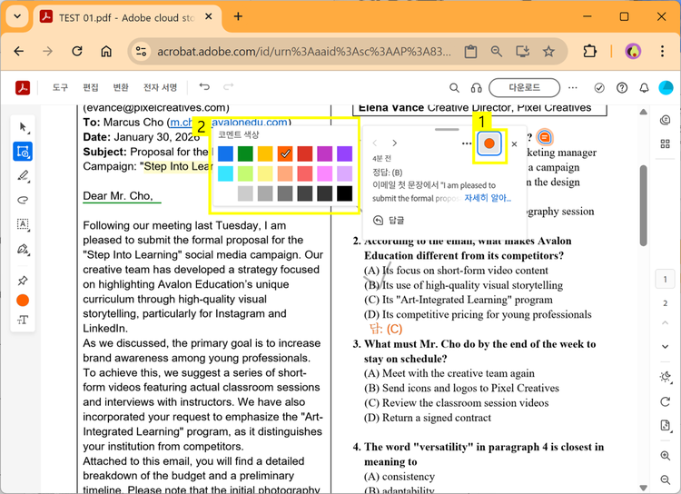The width and height of the screenshot is (681, 494).
Task: Select the add comment tool
Action: click(23, 152)
